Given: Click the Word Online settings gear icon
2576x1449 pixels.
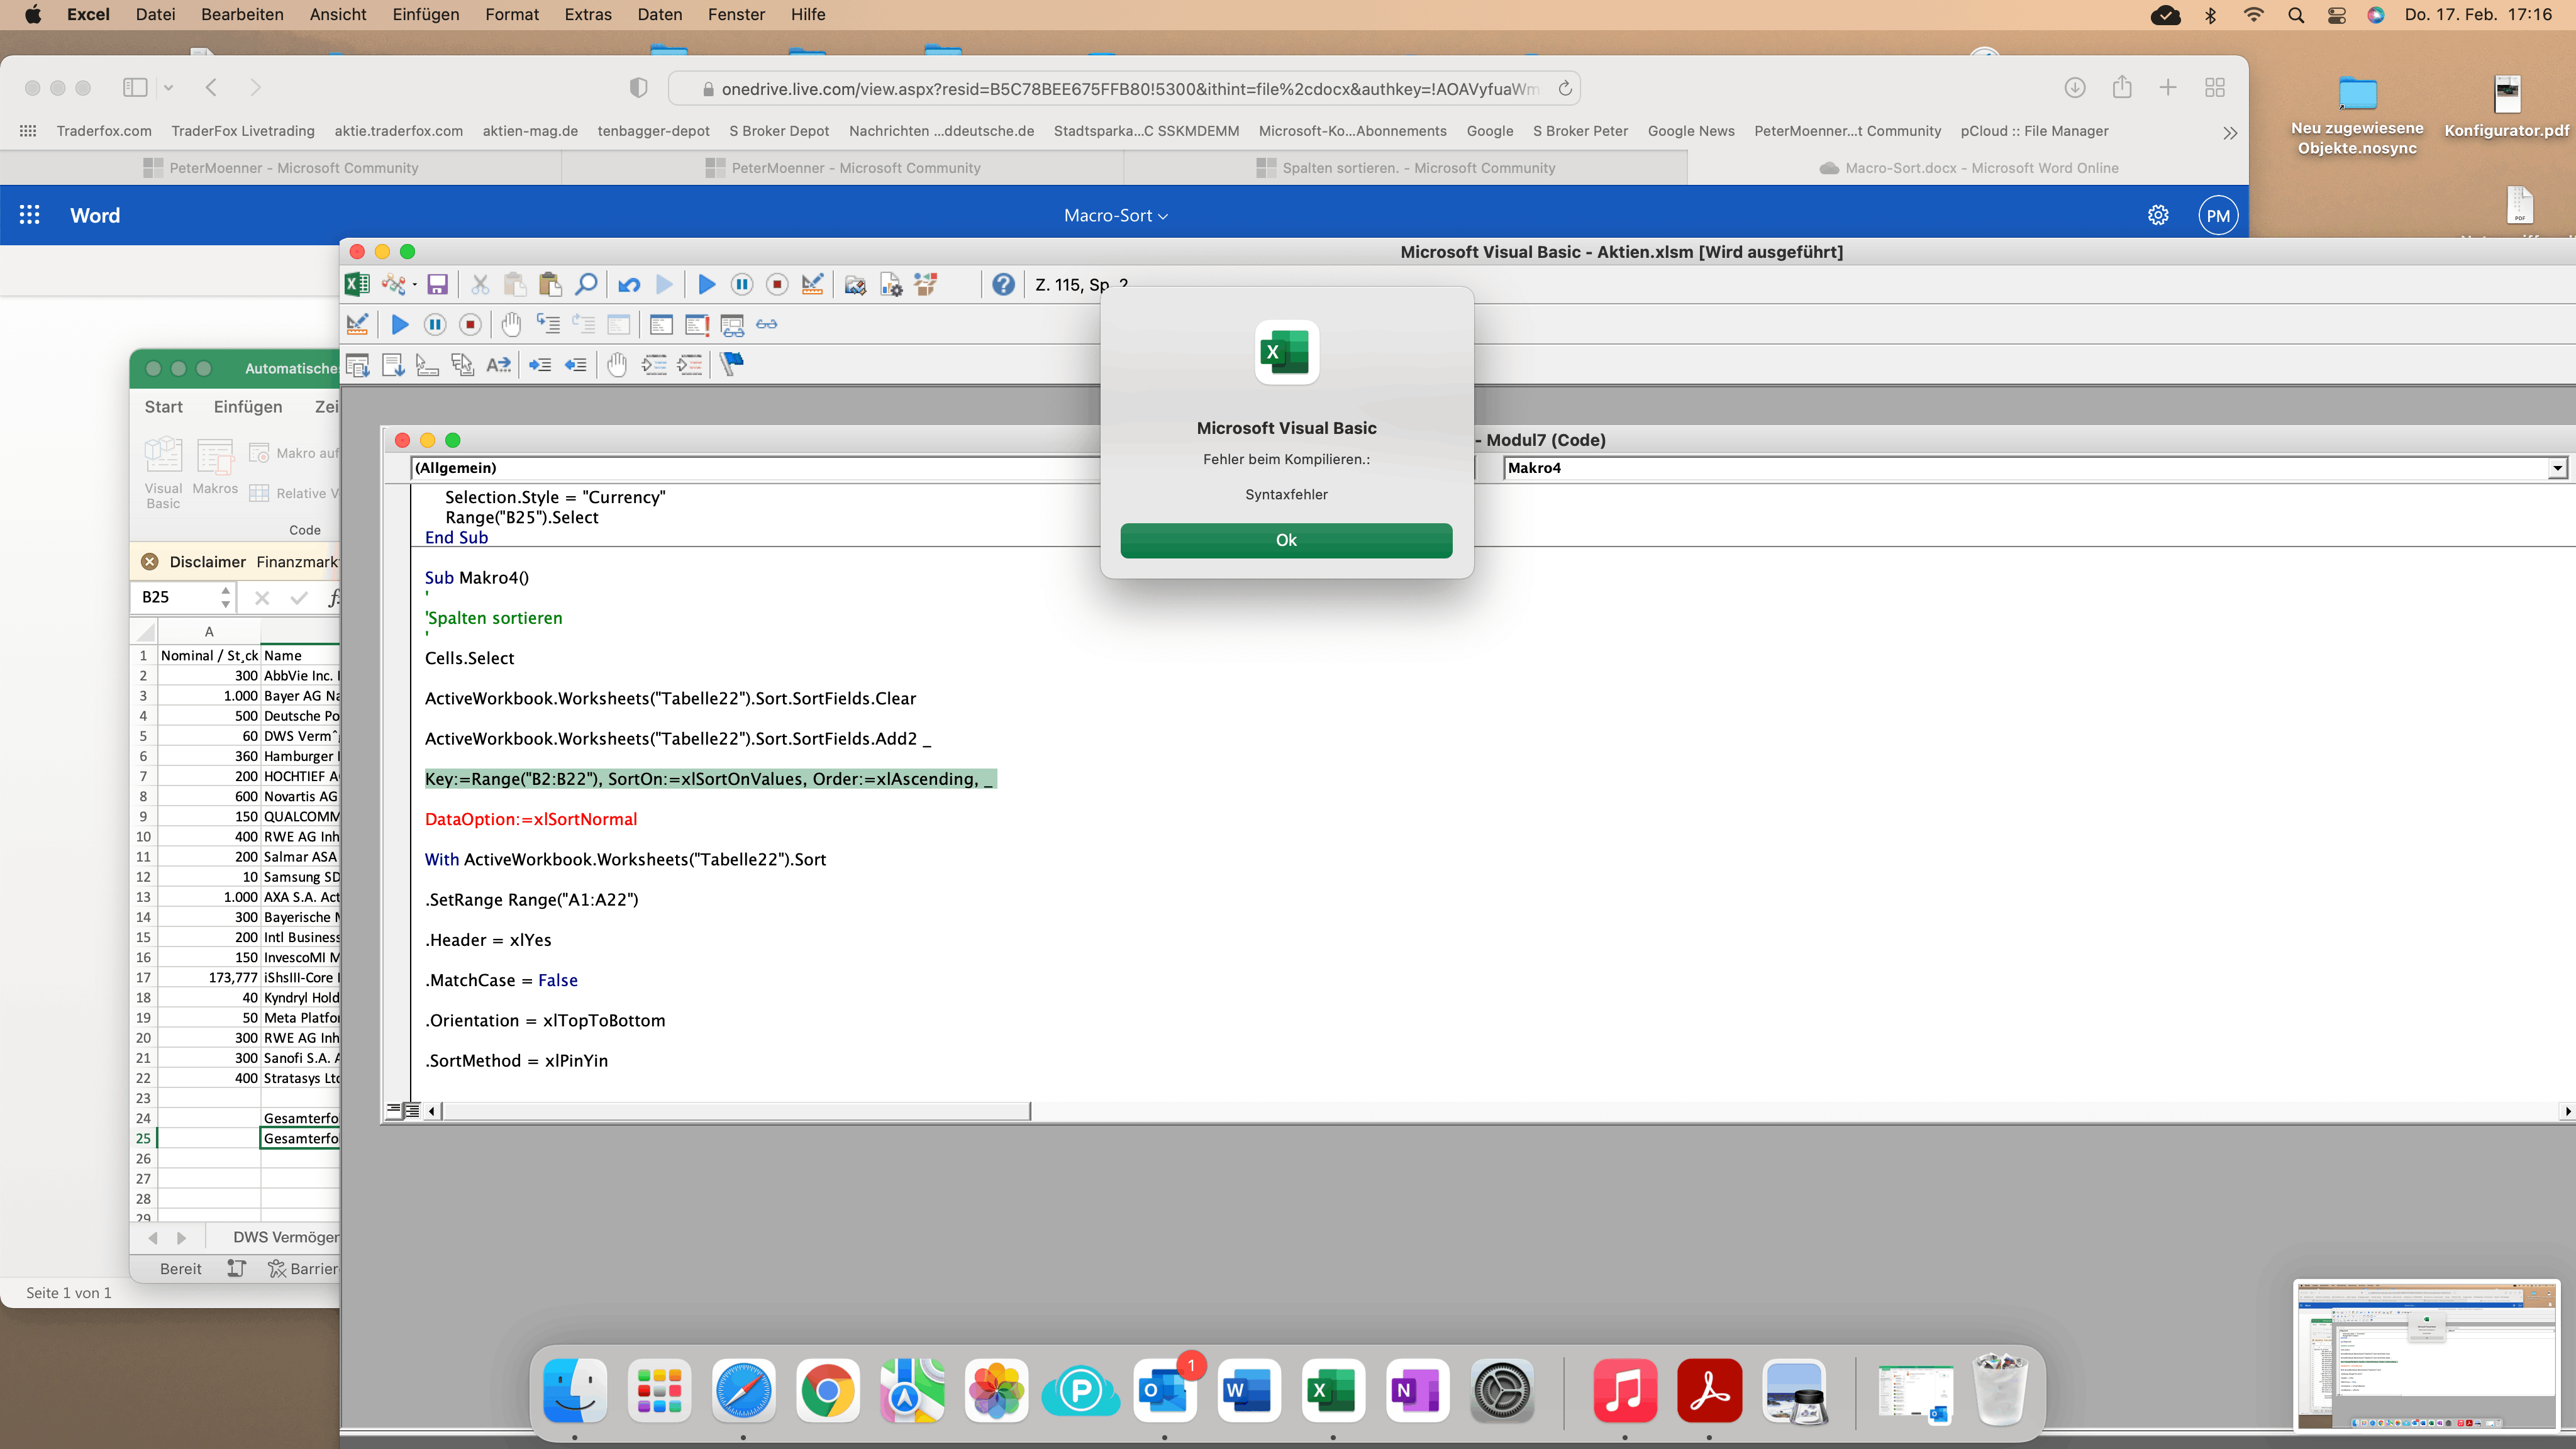Looking at the screenshot, I should (2158, 215).
